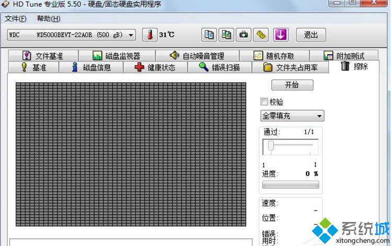This screenshot has height=246, width=392.
Task: Select the 擦除 erase tab
Action: 354,66
